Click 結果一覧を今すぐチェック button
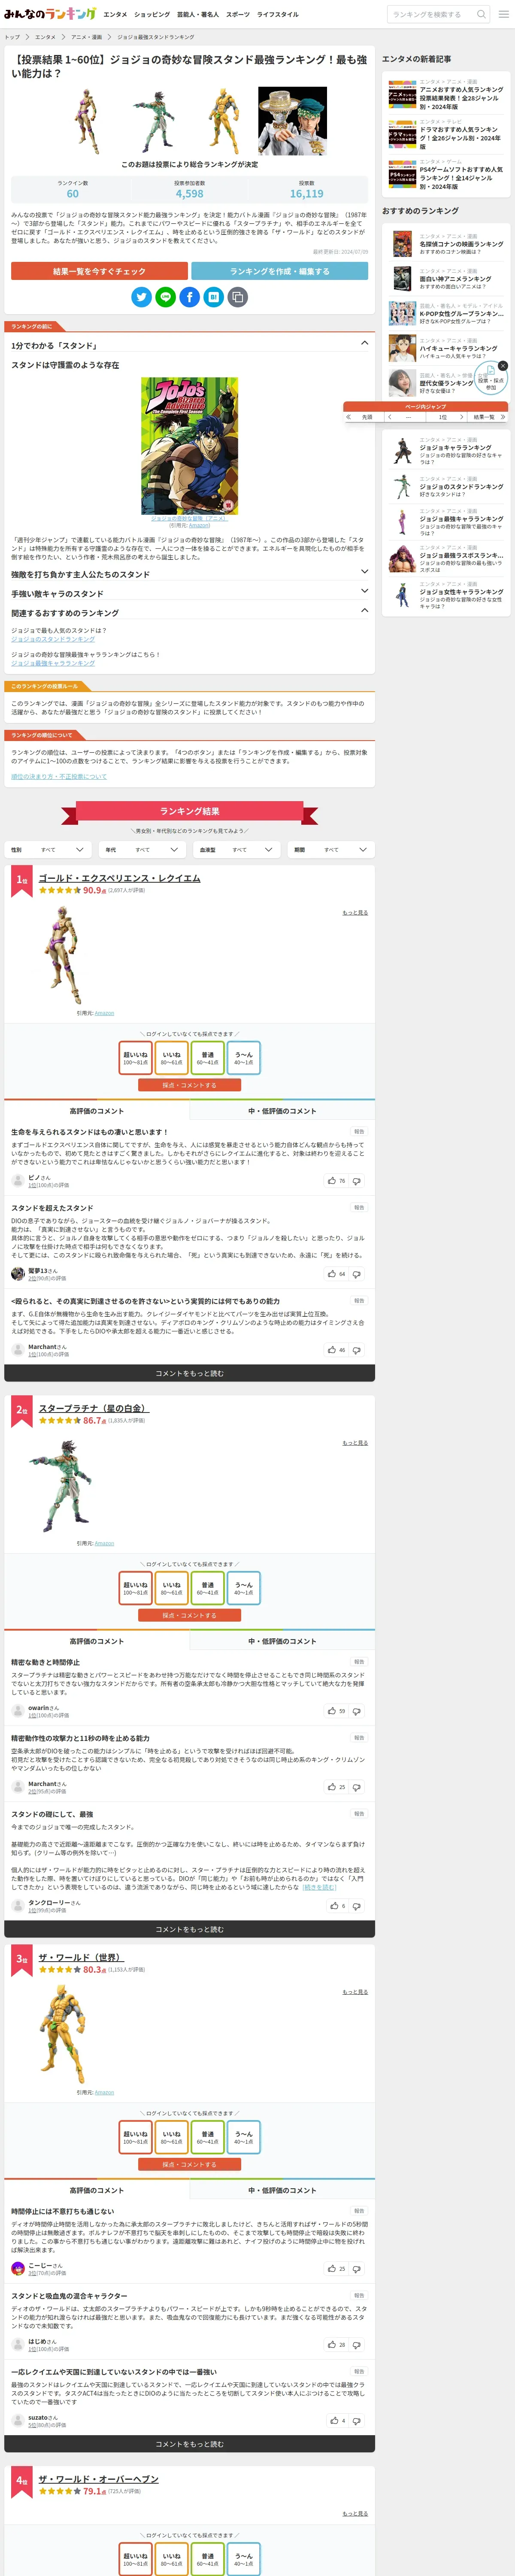The image size is (515, 2576). point(99,271)
